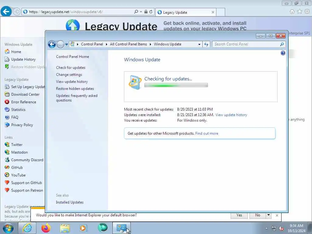Click the Privacy Policy icon
The height and width of the screenshot is (234, 312).
click(7, 125)
